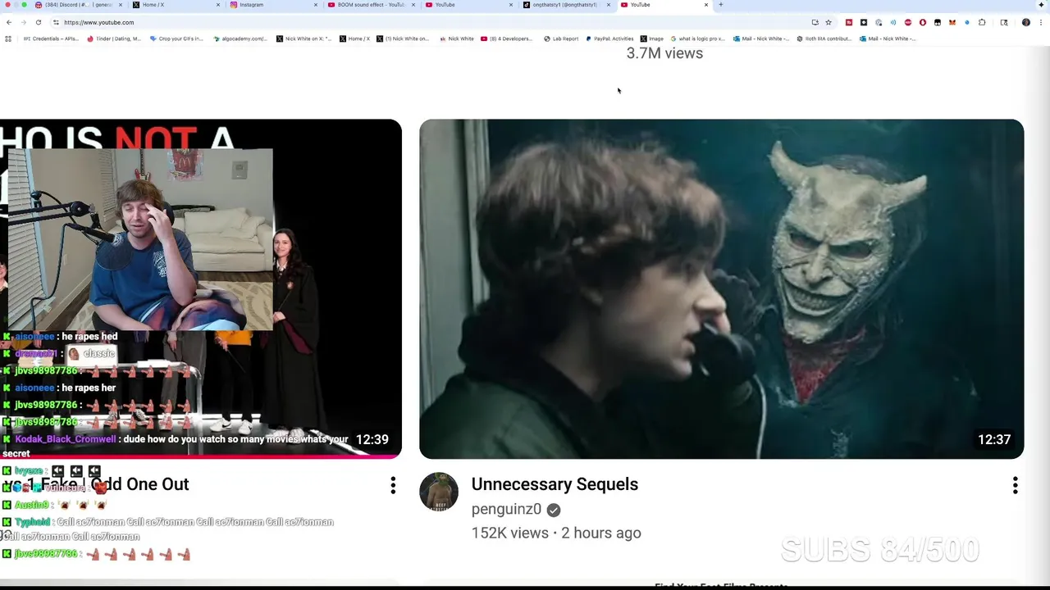
Task: Close the Discord tab
Action: (x=121, y=5)
